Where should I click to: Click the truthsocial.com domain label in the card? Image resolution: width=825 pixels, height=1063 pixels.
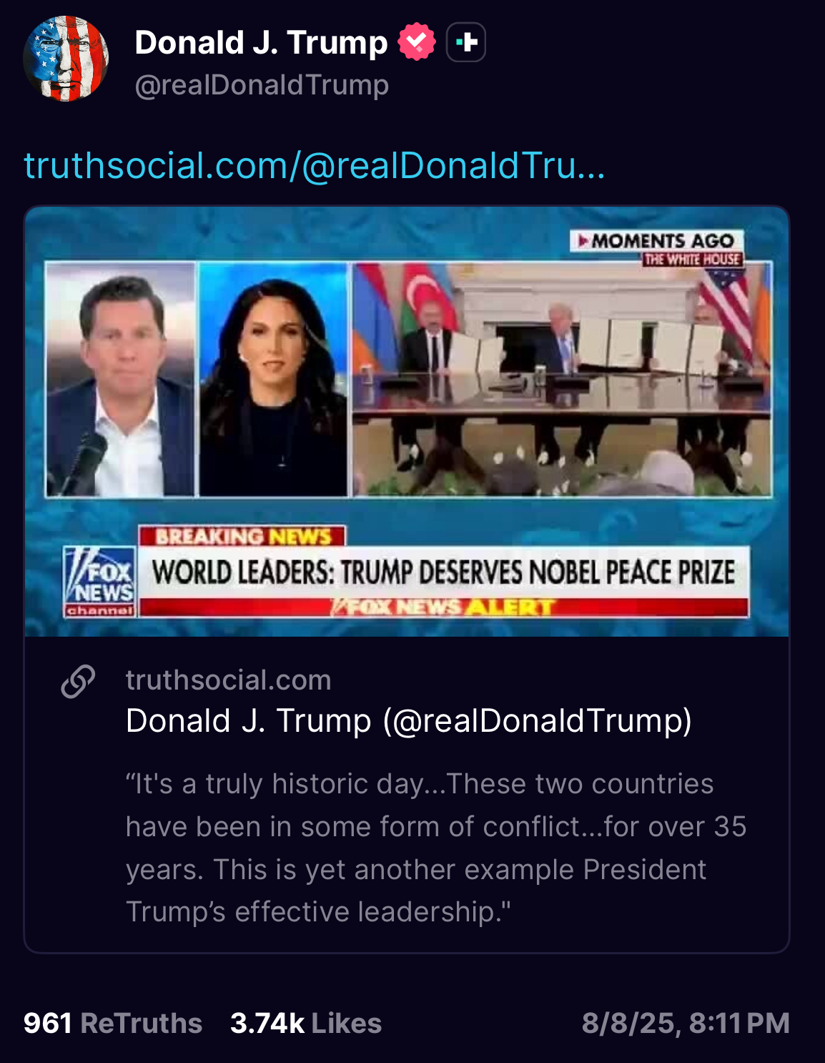coord(229,680)
